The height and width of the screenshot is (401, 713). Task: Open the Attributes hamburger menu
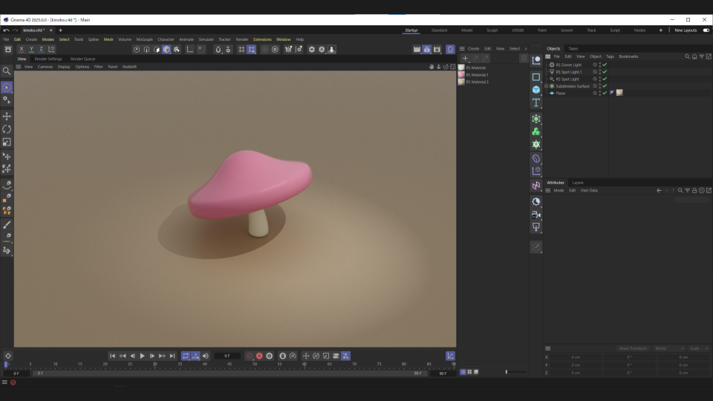(x=548, y=191)
